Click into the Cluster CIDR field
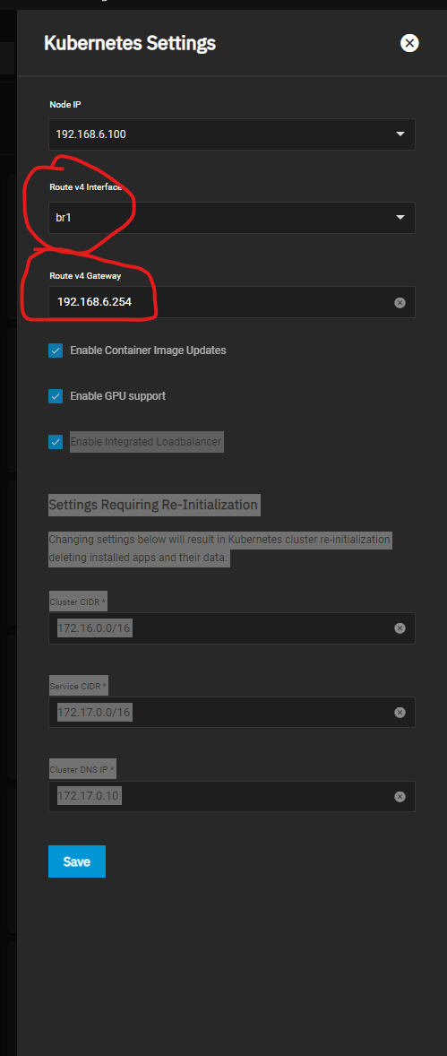 pyautogui.click(x=220, y=628)
